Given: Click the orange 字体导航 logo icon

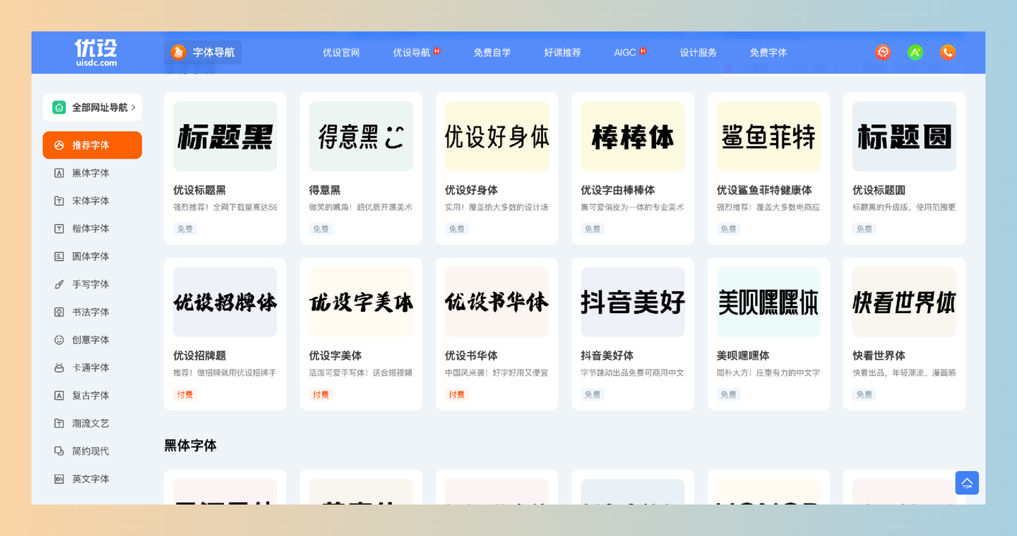Looking at the screenshot, I should click(x=179, y=52).
